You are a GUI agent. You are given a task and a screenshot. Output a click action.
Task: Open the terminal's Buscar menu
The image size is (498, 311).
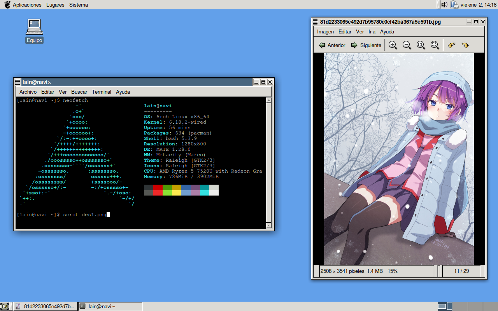click(x=79, y=92)
